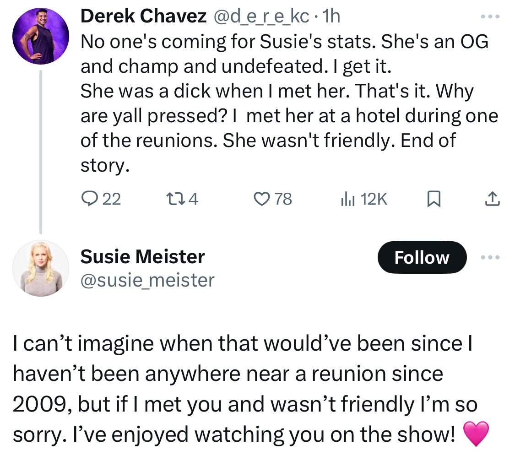Open more options next to Follow button
The image size is (515, 461).
490,257
